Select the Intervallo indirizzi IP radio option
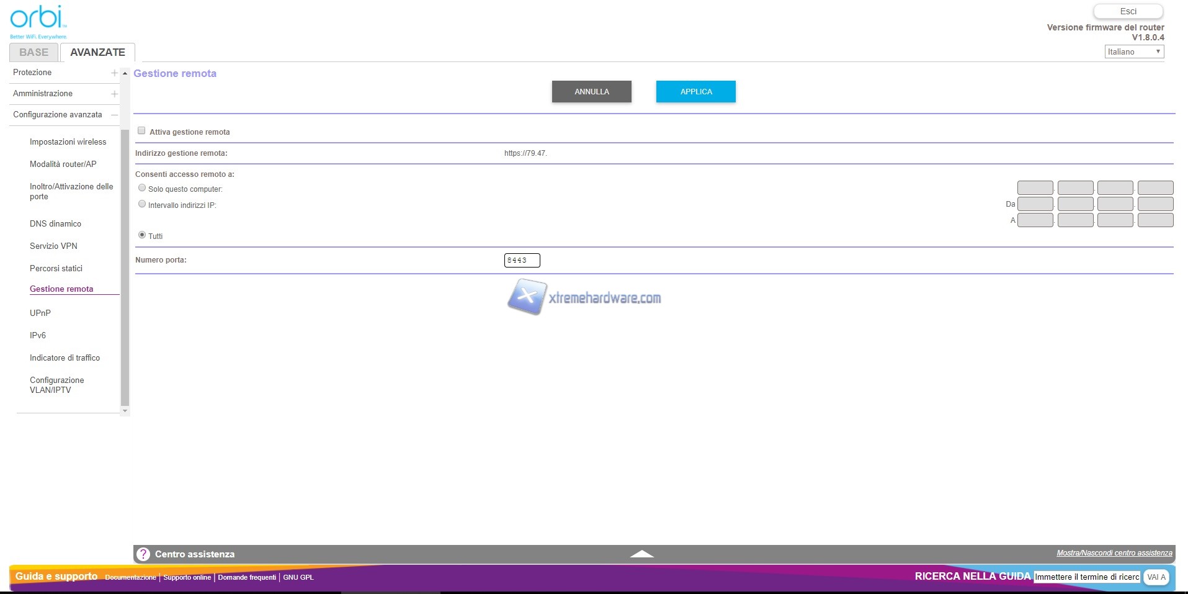 tap(142, 204)
